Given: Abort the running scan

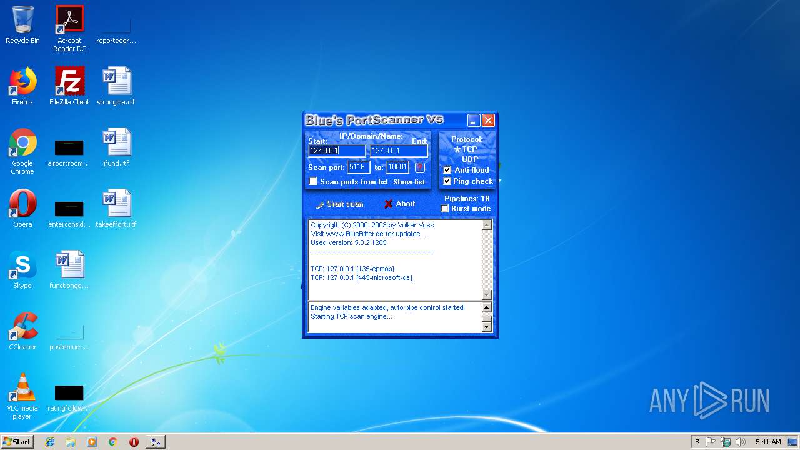Looking at the screenshot, I should 400,204.
